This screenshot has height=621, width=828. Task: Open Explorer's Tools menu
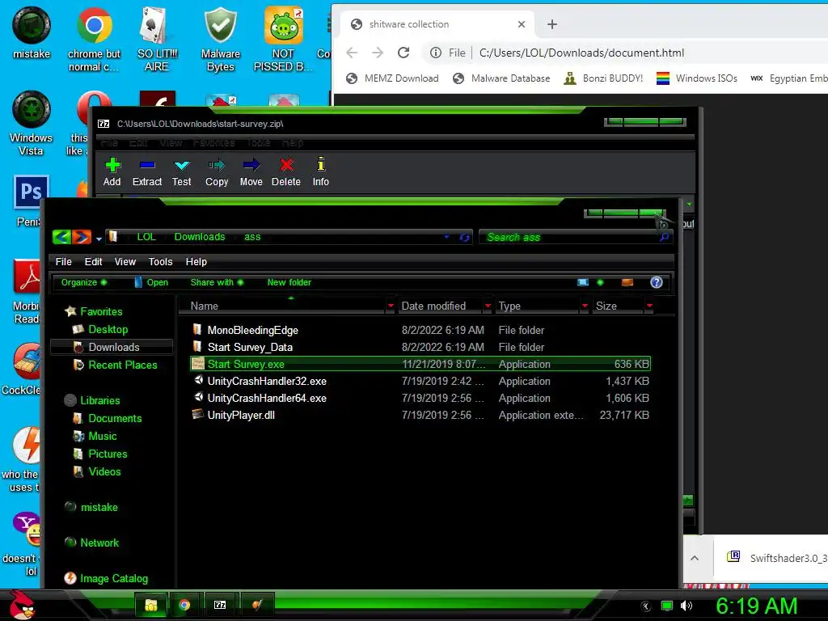[161, 261]
